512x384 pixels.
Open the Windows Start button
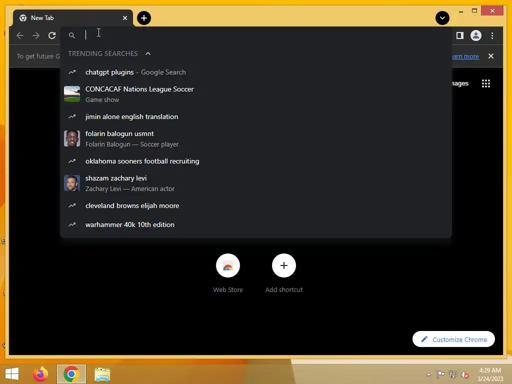12,374
